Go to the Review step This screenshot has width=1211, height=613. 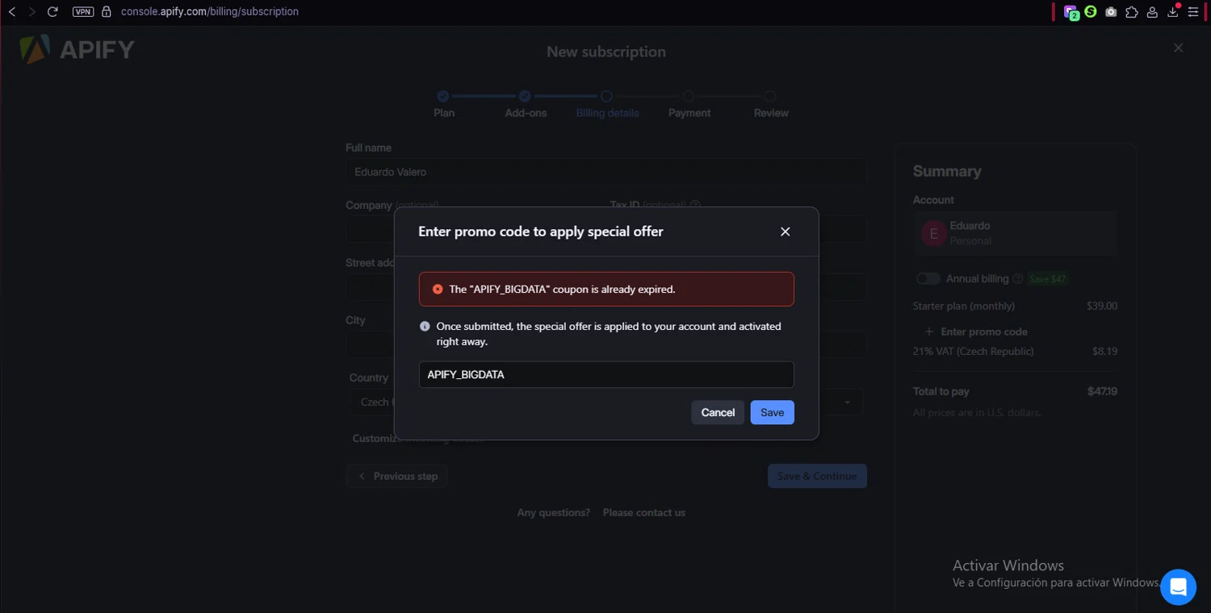point(771,104)
